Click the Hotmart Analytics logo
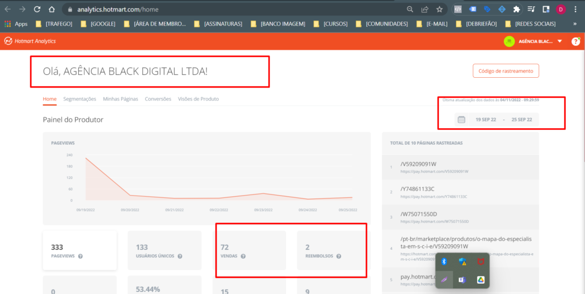The width and height of the screenshot is (585, 294). coord(30,41)
